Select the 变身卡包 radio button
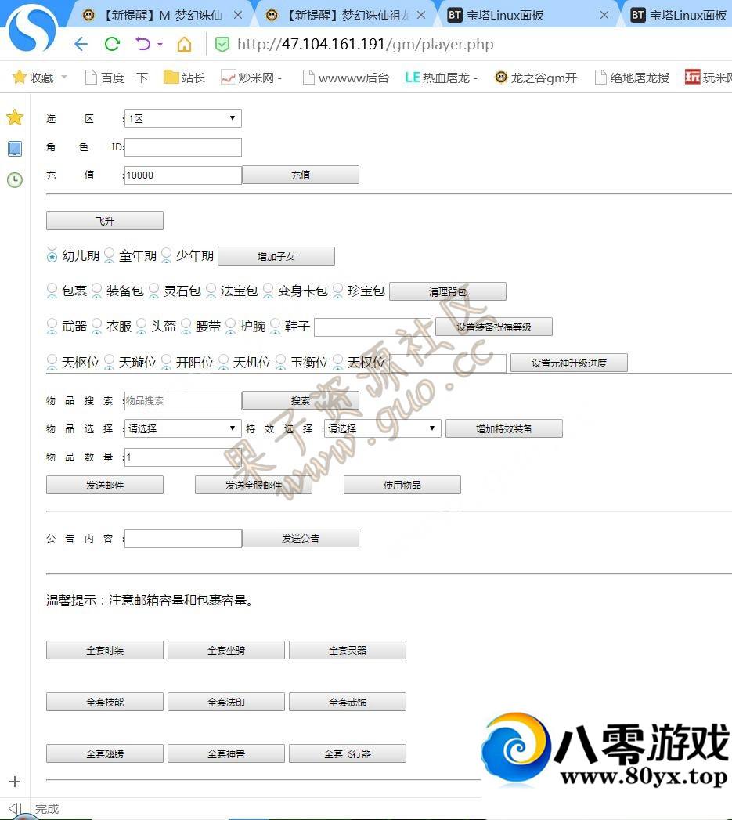732x820 pixels. [x=268, y=291]
